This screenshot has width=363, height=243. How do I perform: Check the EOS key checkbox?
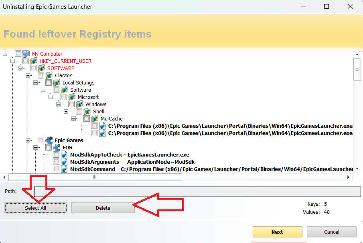coord(49,147)
